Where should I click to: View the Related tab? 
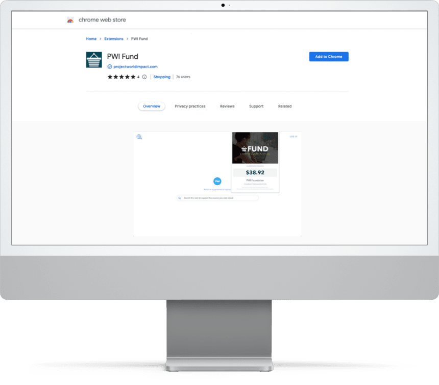(285, 106)
